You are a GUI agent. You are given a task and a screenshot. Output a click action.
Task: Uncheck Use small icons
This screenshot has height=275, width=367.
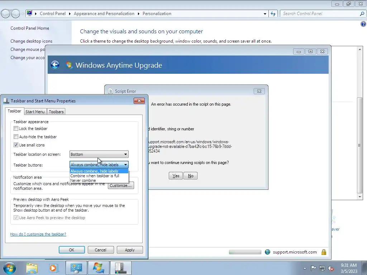click(16, 145)
